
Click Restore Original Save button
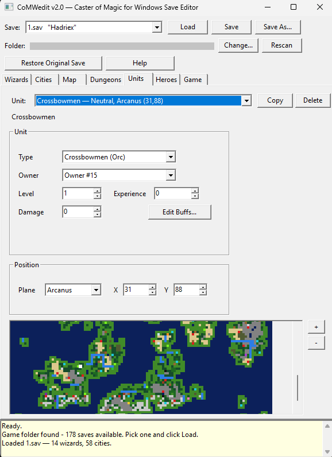click(x=53, y=63)
